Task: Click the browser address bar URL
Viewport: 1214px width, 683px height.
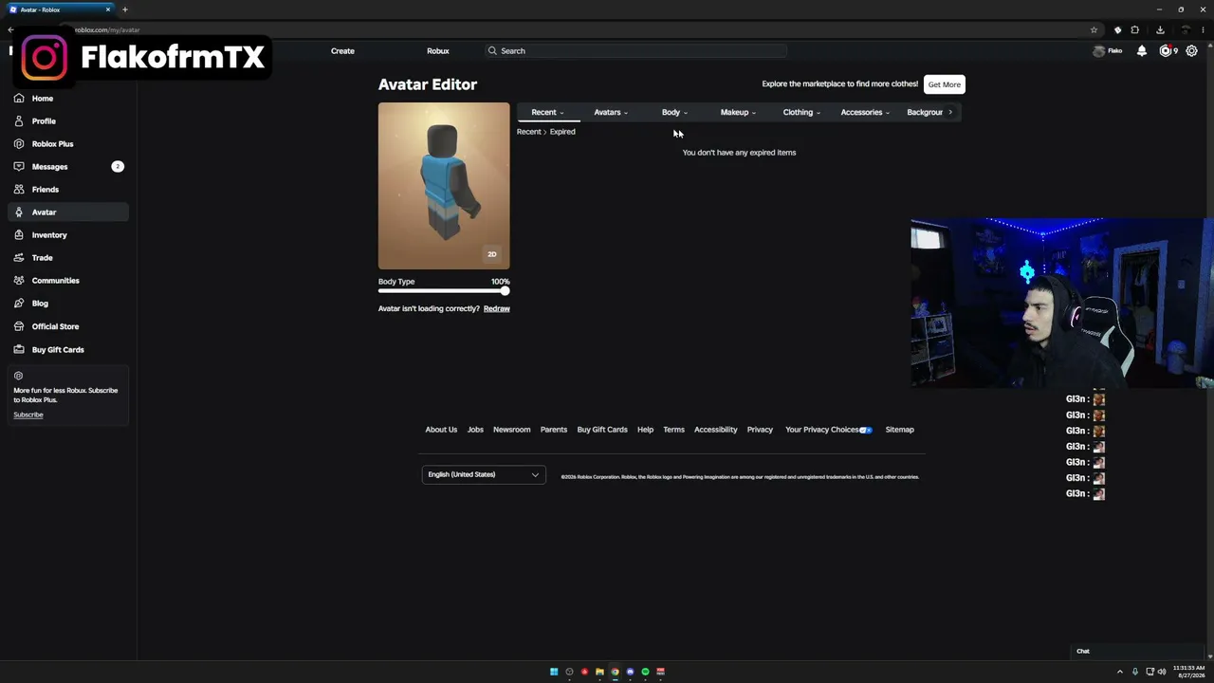Action: [x=107, y=29]
